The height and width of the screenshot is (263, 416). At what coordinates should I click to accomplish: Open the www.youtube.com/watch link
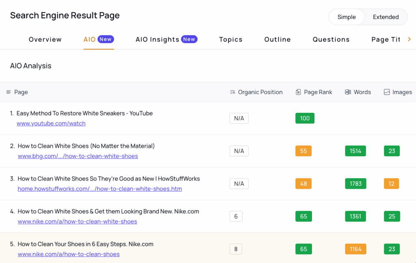point(51,123)
